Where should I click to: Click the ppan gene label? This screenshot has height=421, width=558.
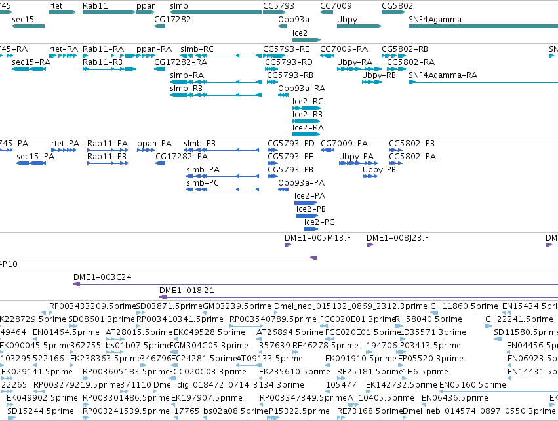coord(146,6)
